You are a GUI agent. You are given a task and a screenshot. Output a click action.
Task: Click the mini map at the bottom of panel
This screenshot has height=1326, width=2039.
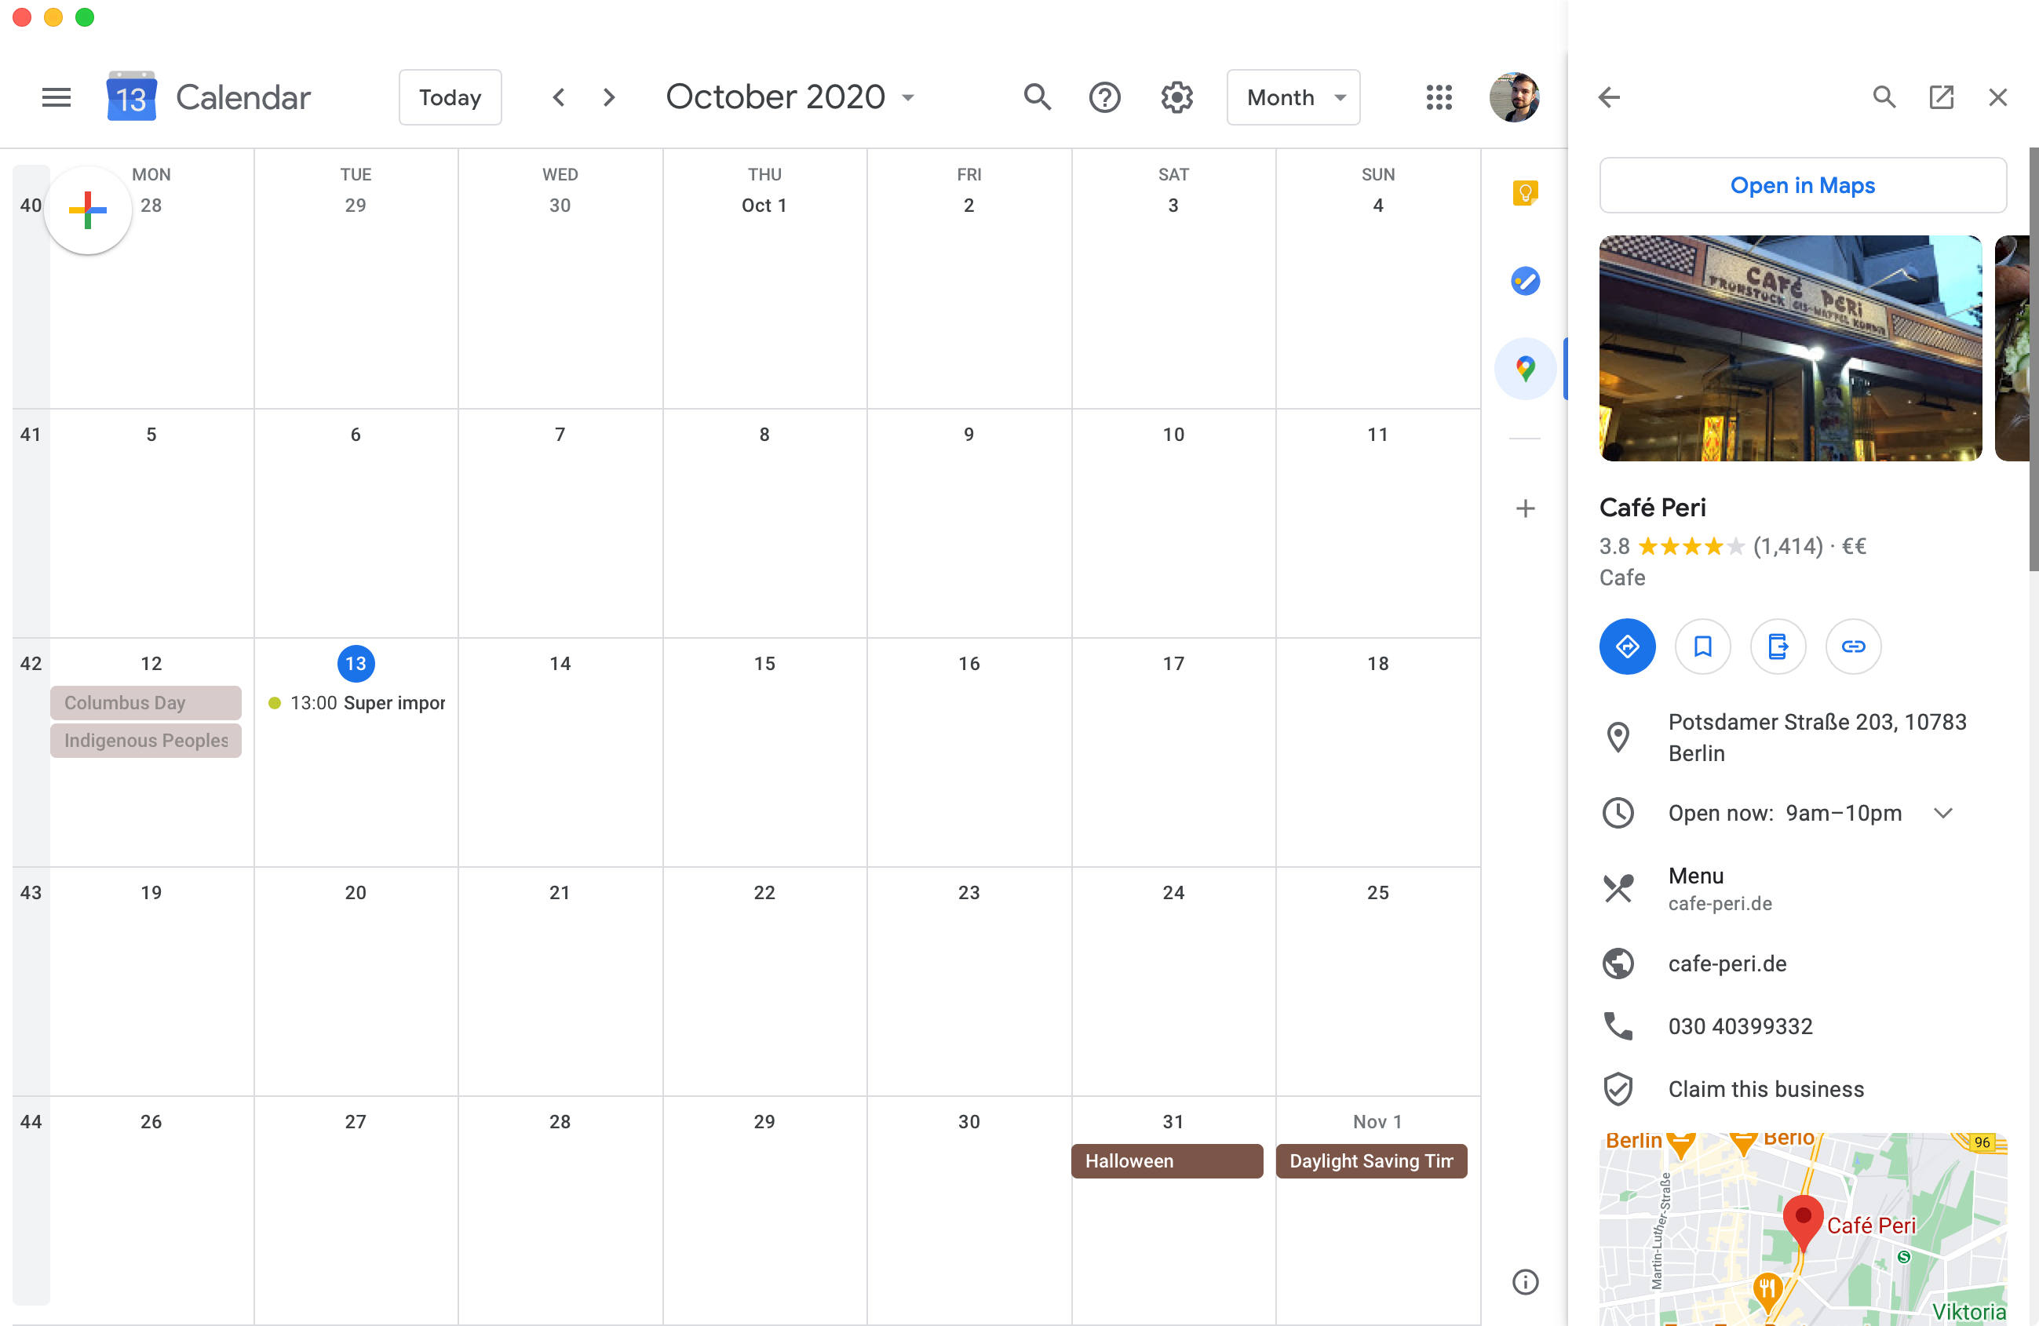point(1803,1228)
